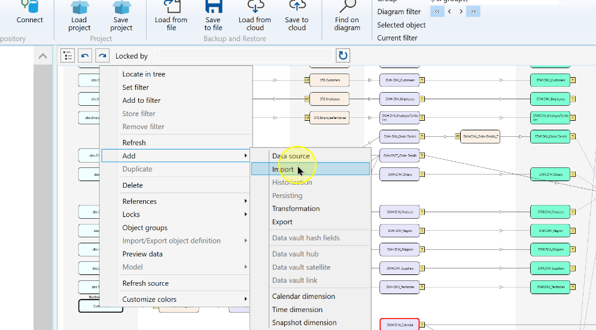Open Object groups menu entry
Screen dimensions: 596x330
coord(145,228)
